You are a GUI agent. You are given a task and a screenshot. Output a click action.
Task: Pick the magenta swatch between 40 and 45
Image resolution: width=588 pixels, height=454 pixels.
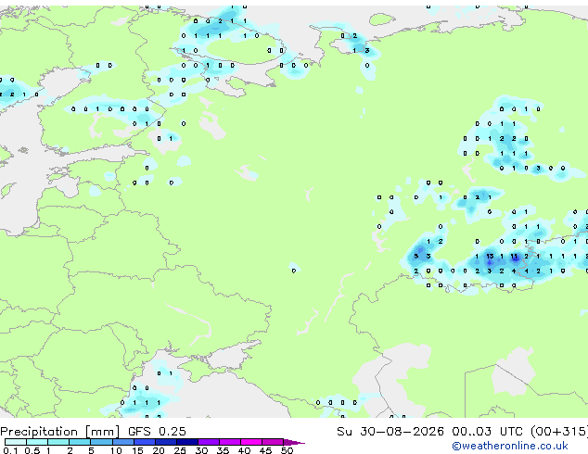pyautogui.click(x=251, y=442)
